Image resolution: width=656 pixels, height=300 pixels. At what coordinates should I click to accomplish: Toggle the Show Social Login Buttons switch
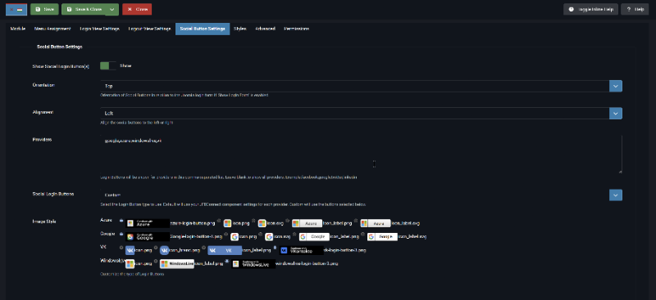(107, 66)
